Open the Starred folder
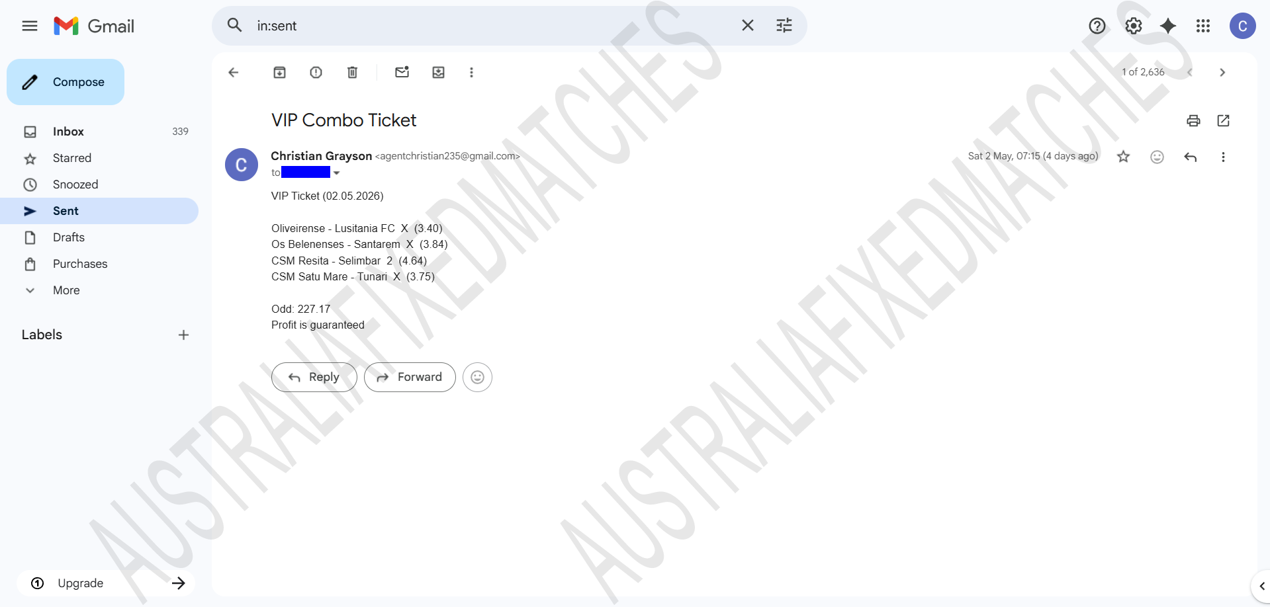 click(99, 158)
